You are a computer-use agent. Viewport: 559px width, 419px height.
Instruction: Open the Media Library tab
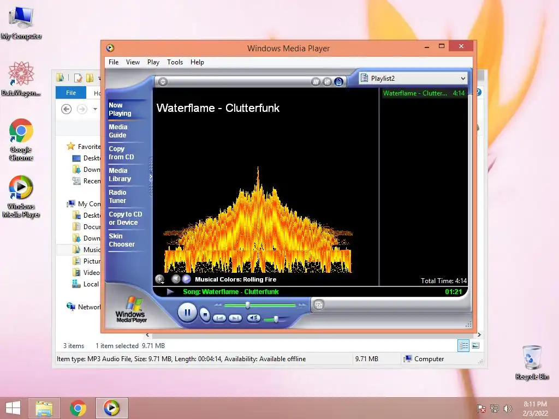click(x=120, y=175)
